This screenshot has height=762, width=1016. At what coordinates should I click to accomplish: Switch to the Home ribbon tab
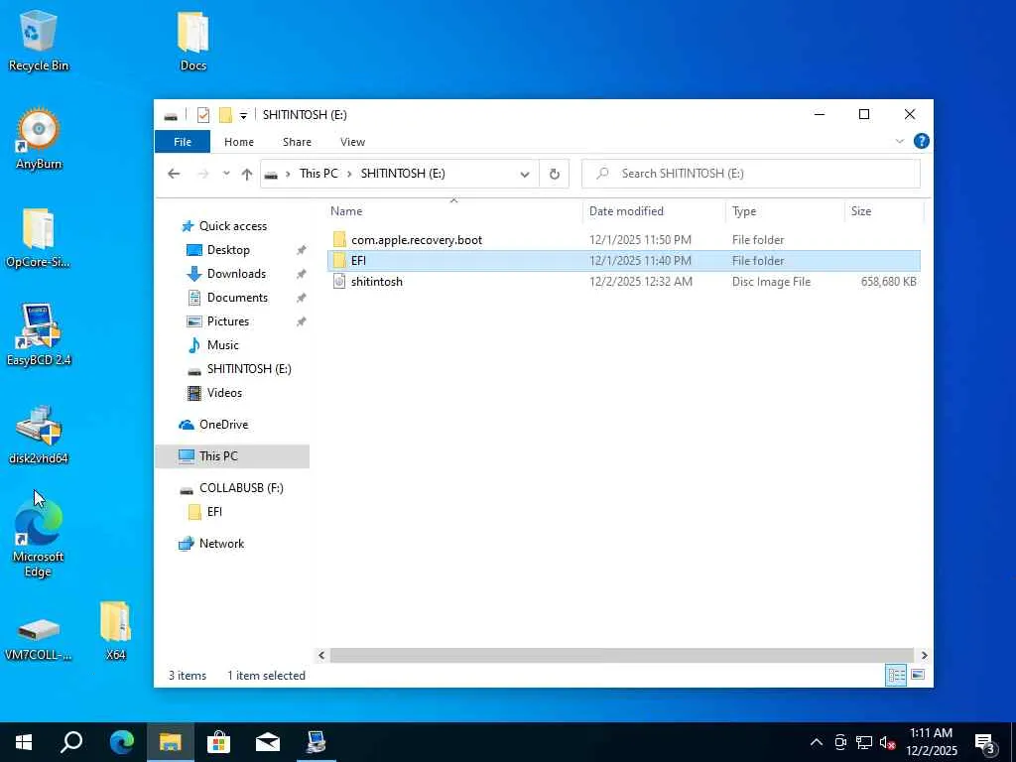(239, 142)
